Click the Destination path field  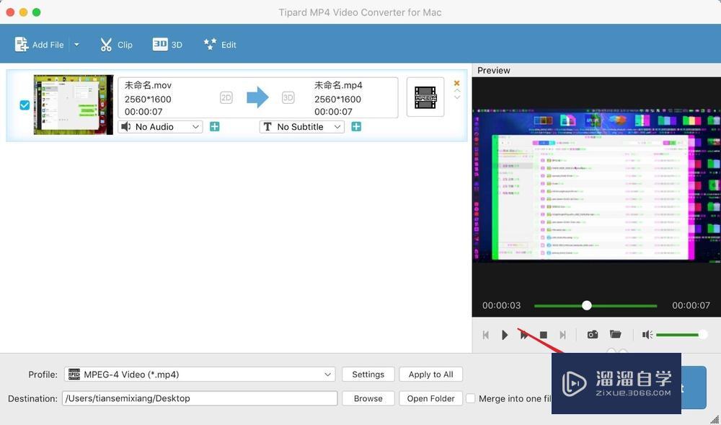pyautogui.click(x=200, y=398)
